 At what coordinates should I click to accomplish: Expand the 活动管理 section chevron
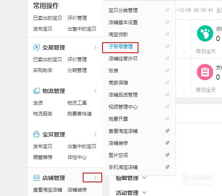pyautogui.click(x=144, y=192)
